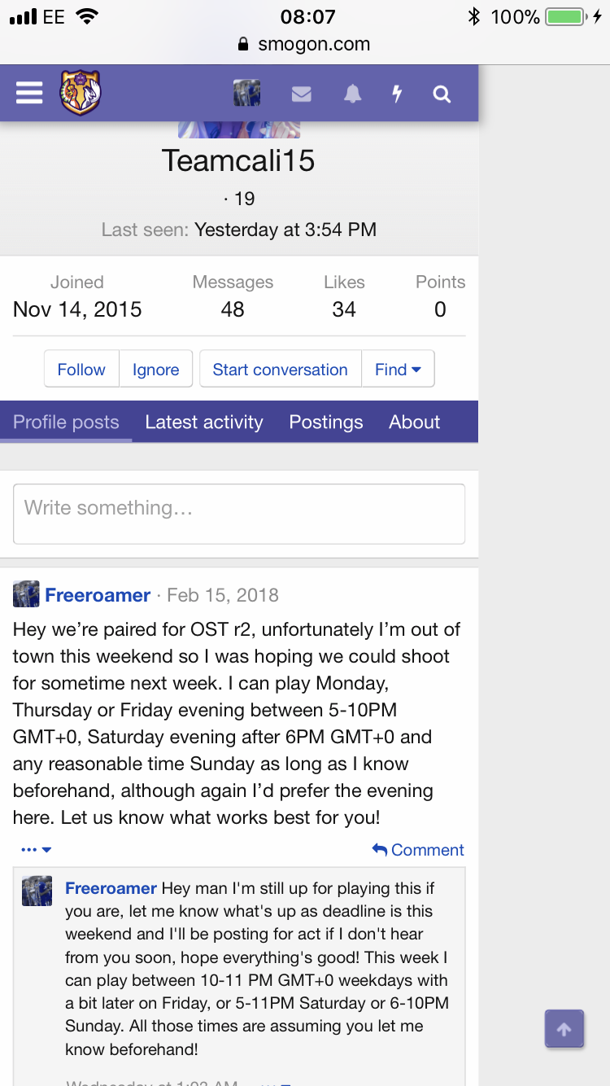
Task: Click the lightning bolt what's new icon
Action: point(397,94)
